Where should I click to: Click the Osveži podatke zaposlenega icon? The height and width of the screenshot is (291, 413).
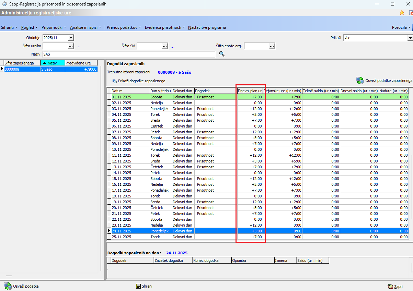360,81
